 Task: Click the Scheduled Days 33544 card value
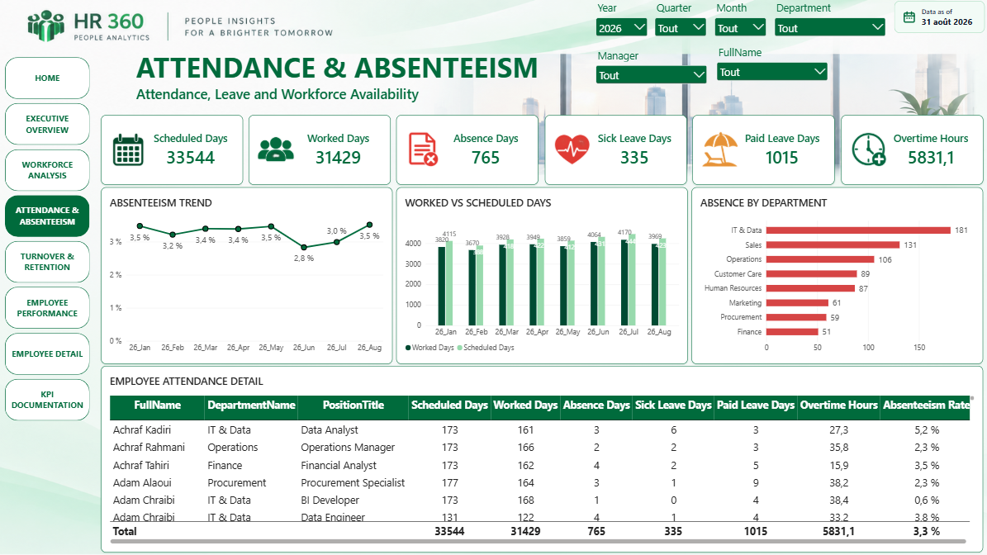191,157
